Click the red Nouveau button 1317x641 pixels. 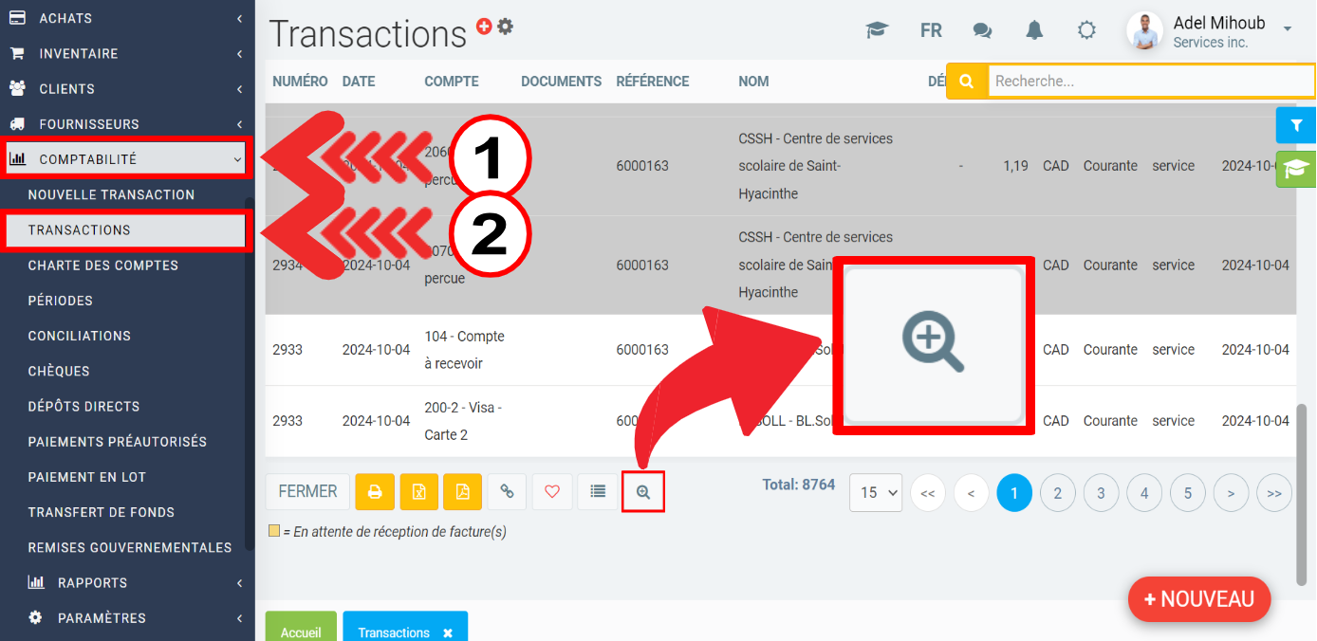(x=1198, y=599)
